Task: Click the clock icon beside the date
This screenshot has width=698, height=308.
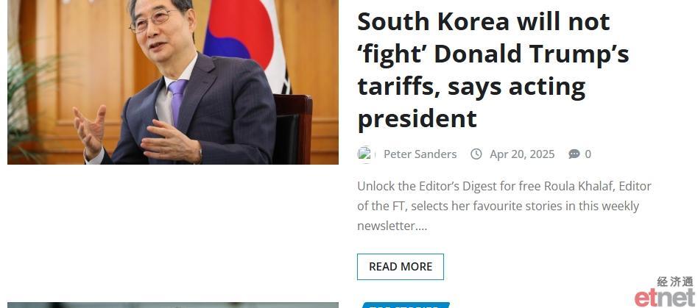Action: pos(476,154)
